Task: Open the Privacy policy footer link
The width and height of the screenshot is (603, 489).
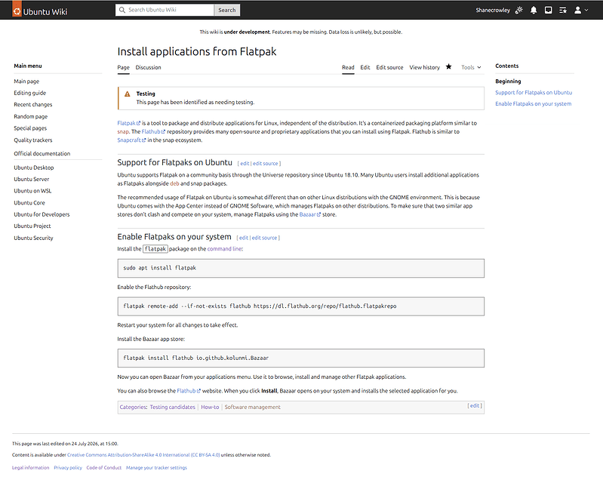Action: [x=68, y=468]
